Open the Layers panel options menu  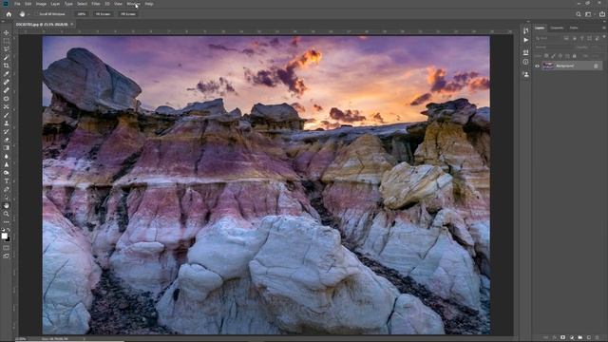click(x=604, y=28)
